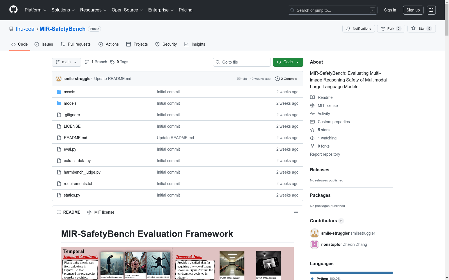Switch to the Projects tab
The image size is (449, 280).
pyautogui.click(x=137, y=44)
